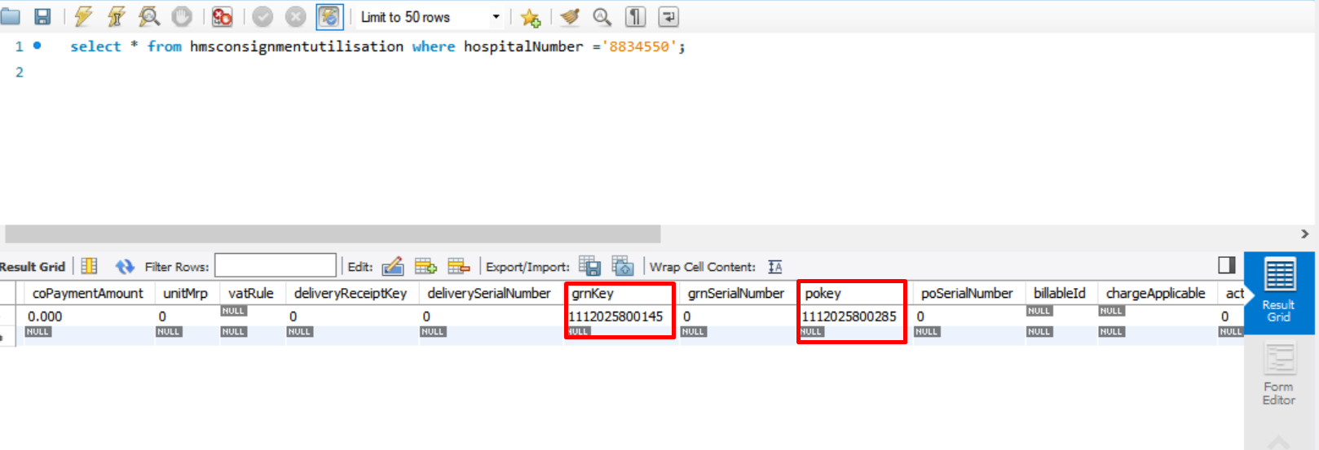Insert a new row in grid
The height and width of the screenshot is (450, 1319).
pos(426,266)
